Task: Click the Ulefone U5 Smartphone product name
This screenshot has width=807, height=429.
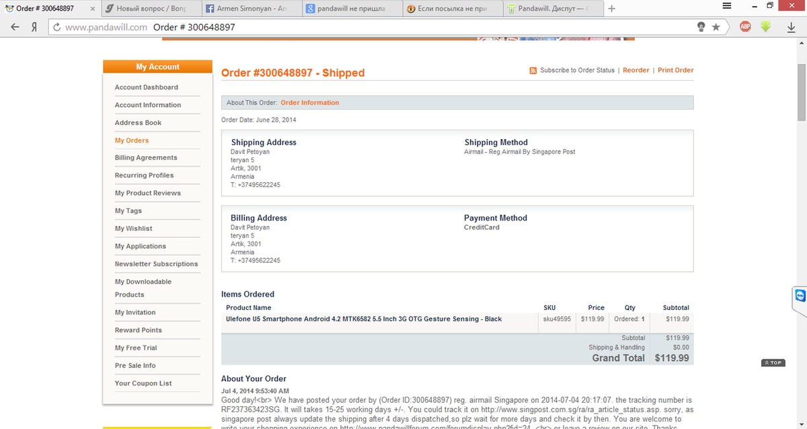Action: pos(364,319)
